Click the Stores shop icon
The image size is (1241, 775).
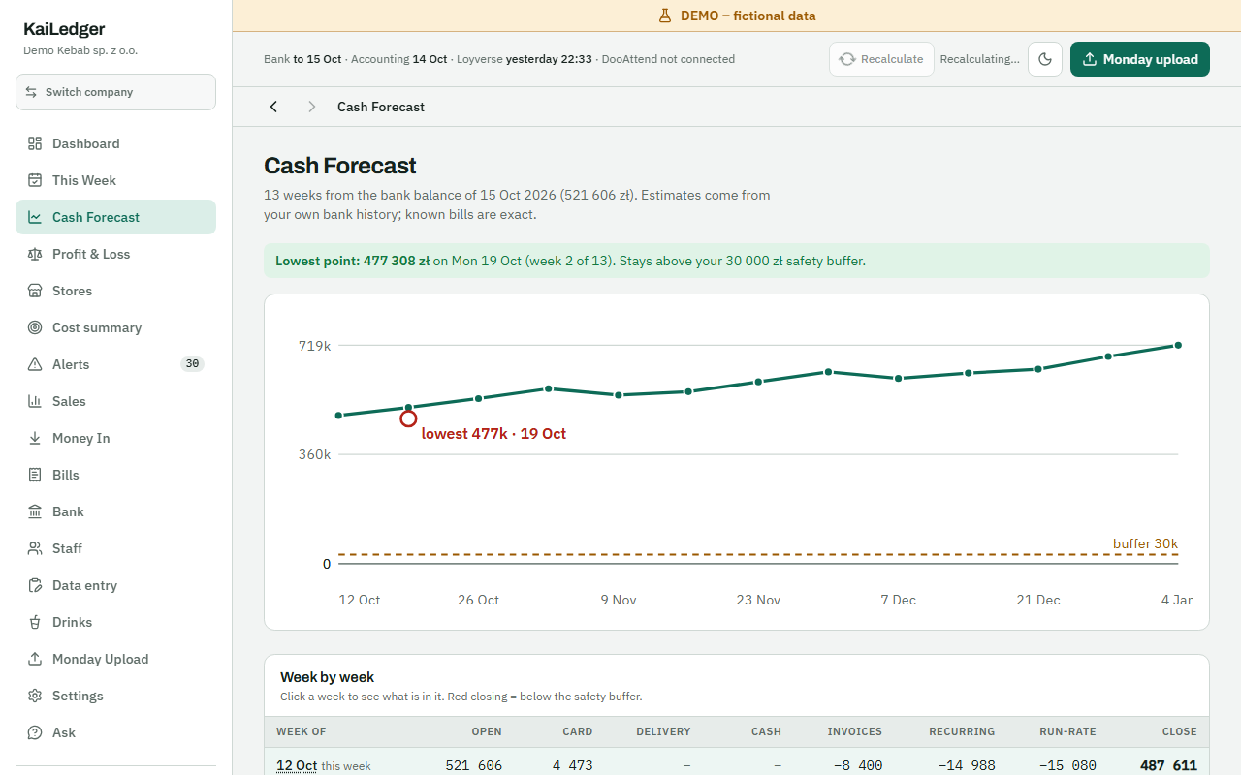tap(35, 291)
